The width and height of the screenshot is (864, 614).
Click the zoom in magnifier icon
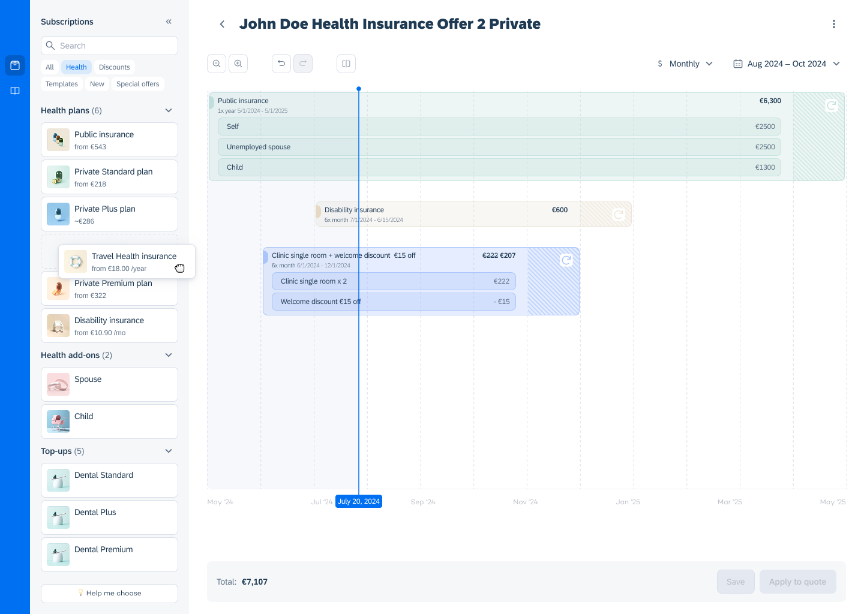pyautogui.click(x=238, y=64)
